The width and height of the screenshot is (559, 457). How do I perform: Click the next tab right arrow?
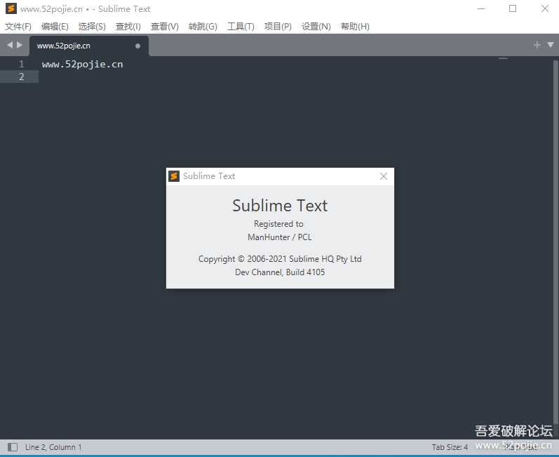(x=20, y=45)
